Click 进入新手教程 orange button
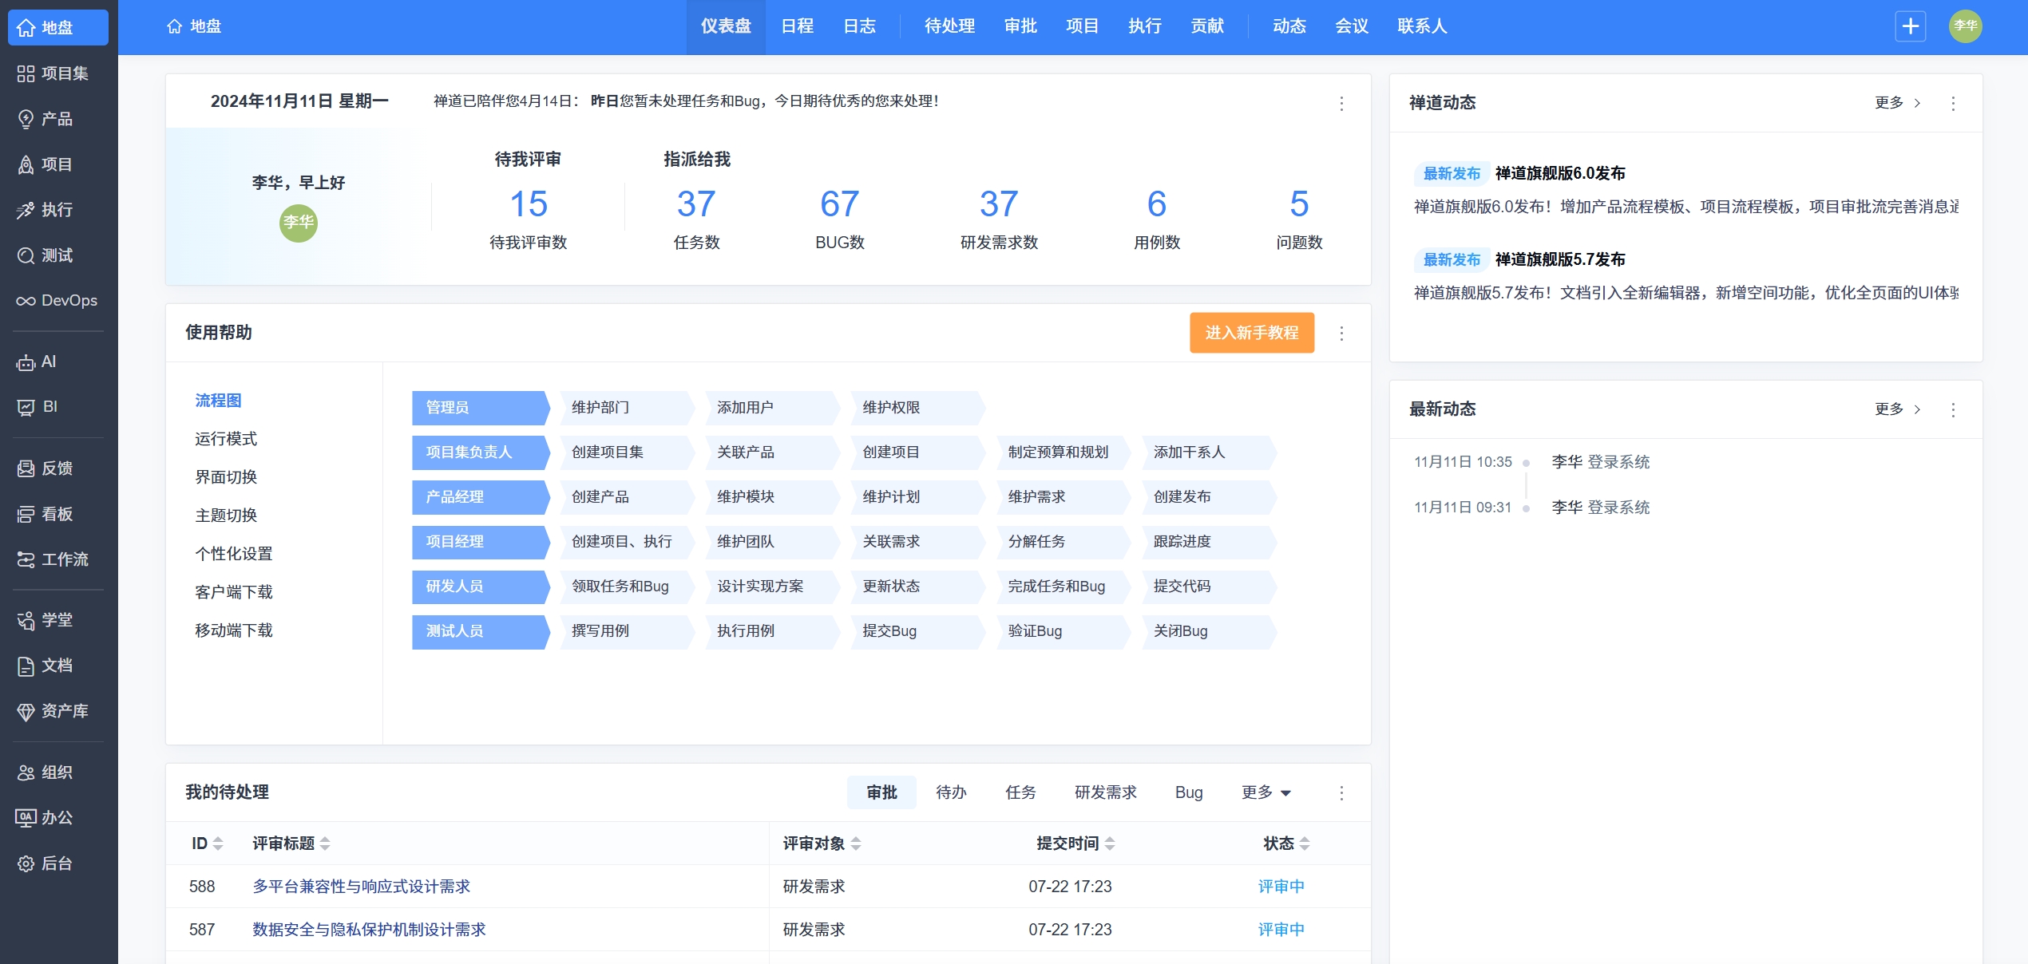This screenshot has width=2028, height=964. tap(1251, 333)
